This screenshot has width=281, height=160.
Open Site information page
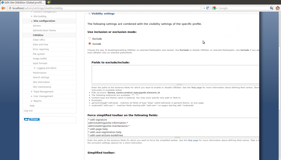41,82
